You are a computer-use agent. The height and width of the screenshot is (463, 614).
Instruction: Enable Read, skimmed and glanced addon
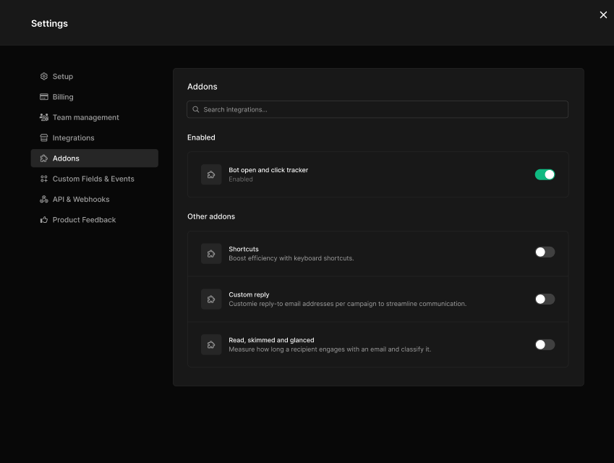545,344
